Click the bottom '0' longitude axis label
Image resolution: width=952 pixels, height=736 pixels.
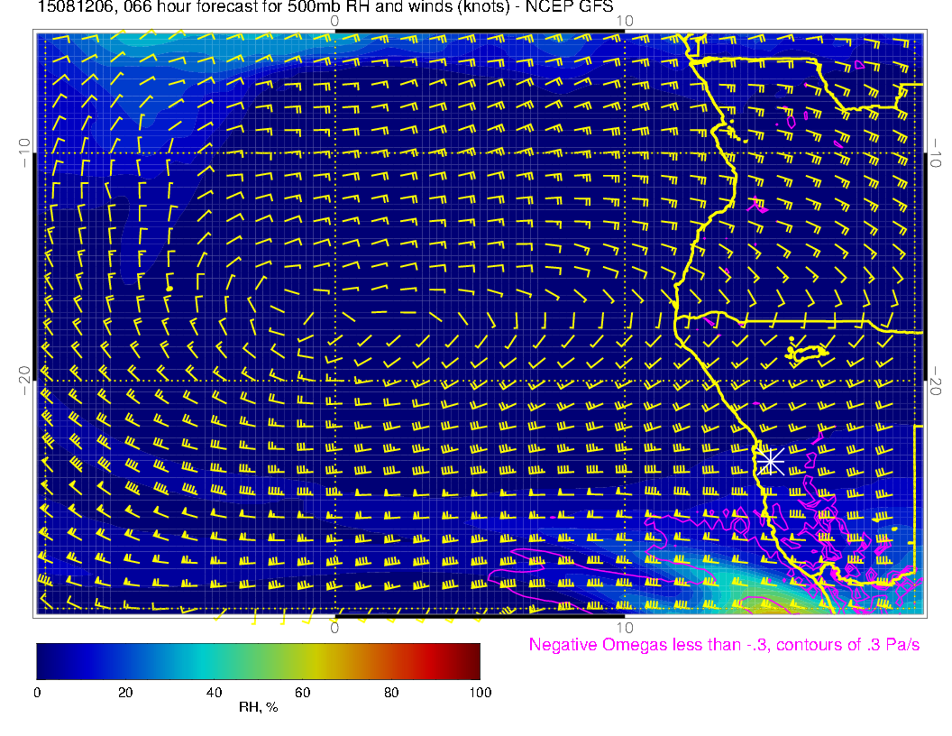pos(334,628)
